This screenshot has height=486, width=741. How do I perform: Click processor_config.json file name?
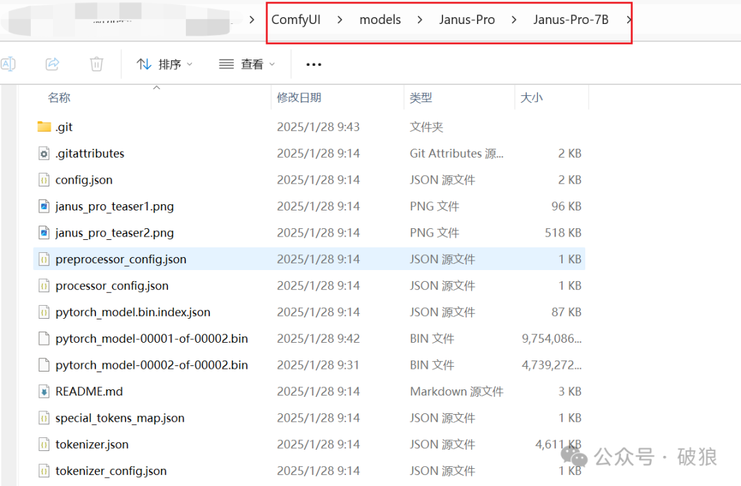pyautogui.click(x=112, y=286)
